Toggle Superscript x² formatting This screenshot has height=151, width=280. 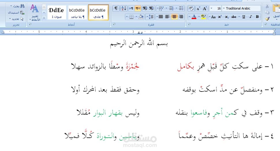coord(220,17)
